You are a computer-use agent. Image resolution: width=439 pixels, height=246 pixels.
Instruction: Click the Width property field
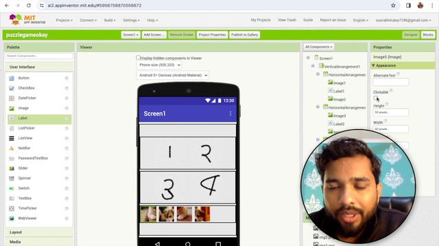tap(390, 129)
